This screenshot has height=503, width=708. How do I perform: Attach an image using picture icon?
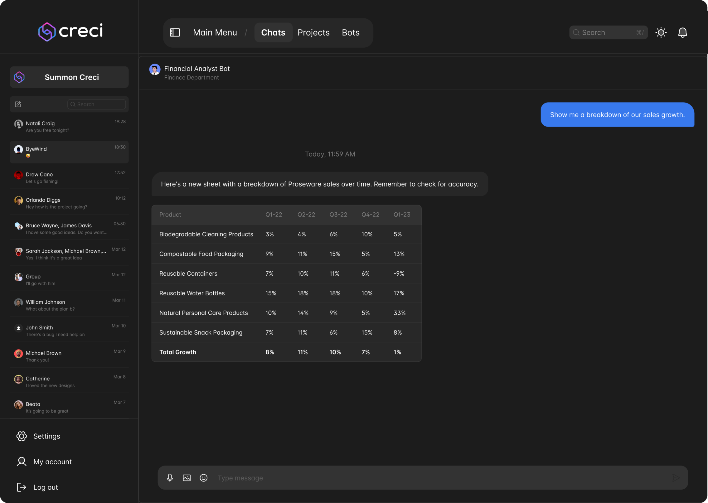[x=187, y=478]
